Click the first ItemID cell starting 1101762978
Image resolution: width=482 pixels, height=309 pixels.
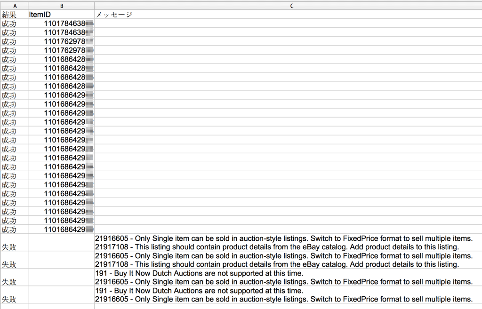pos(61,41)
